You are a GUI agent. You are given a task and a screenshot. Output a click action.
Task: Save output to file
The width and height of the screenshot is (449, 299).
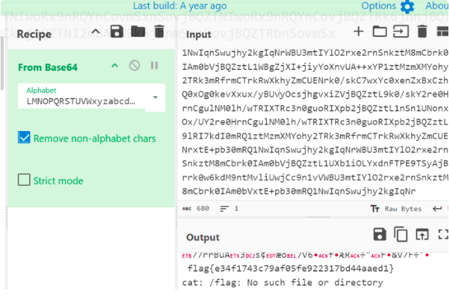click(379, 234)
